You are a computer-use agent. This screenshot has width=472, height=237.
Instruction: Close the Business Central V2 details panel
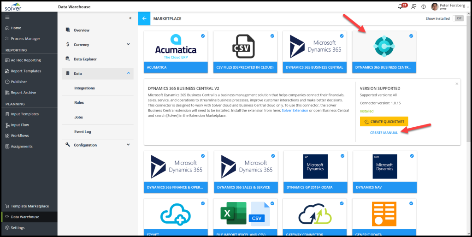457,83
